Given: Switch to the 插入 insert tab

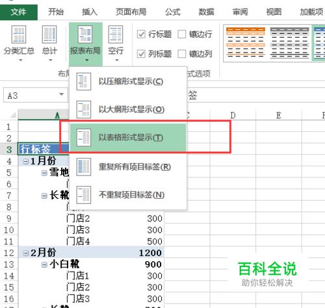Looking at the screenshot, I should [x=90, y=12].
